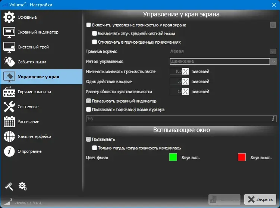Click the Граница экрана: label
The image size is (280, 208).
(x=102, y=51)
